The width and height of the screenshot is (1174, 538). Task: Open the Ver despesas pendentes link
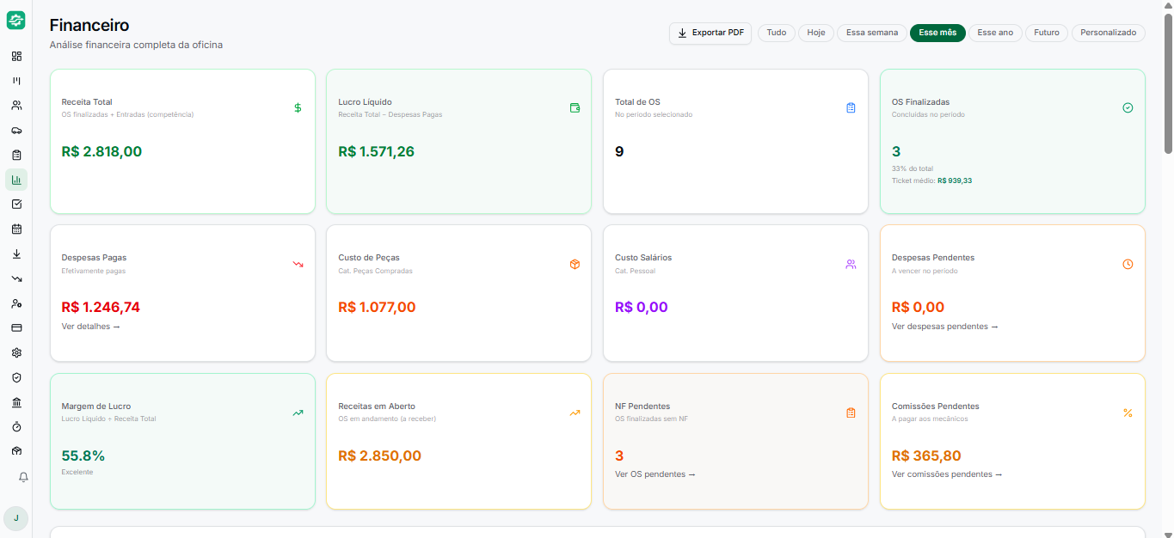tap(945, 327)
